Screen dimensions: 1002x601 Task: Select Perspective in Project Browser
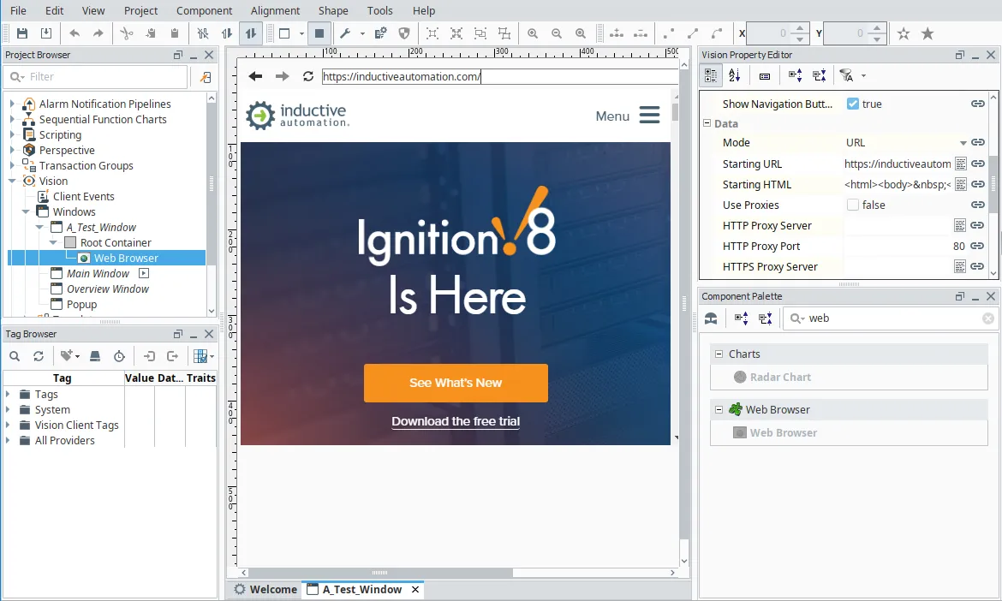coord(67,150)
